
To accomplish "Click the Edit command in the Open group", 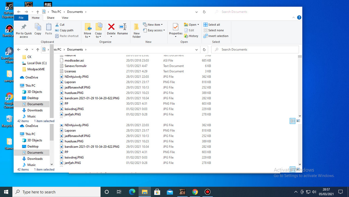I will pyautogui.click(x=189, y=30).
